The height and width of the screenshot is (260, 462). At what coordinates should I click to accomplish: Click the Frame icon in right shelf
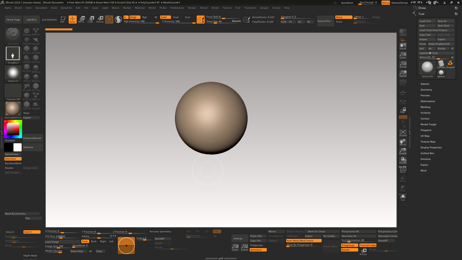tap(403, 133)
